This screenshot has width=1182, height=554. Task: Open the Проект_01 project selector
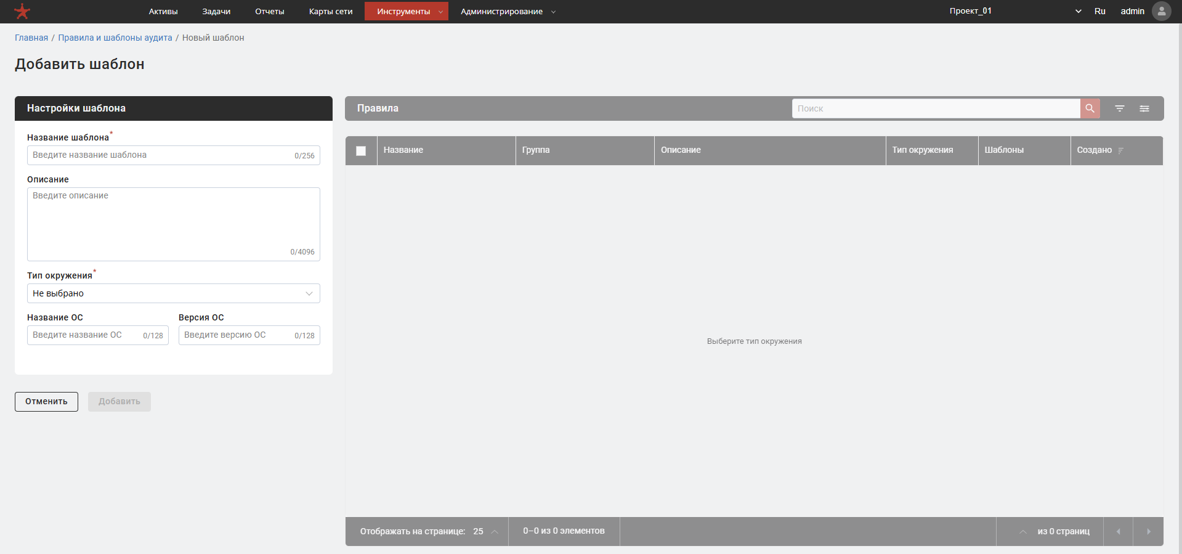click(1014, 11)
